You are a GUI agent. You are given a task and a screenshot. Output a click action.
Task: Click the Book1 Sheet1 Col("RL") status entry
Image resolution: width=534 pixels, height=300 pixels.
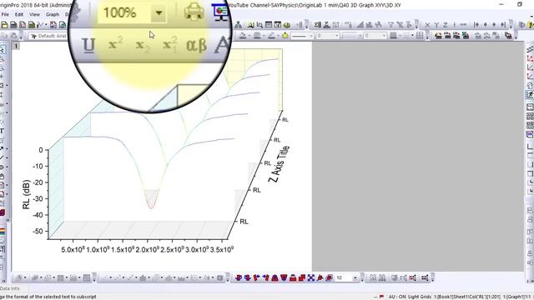pyautogui.click(x=467, y=297)
